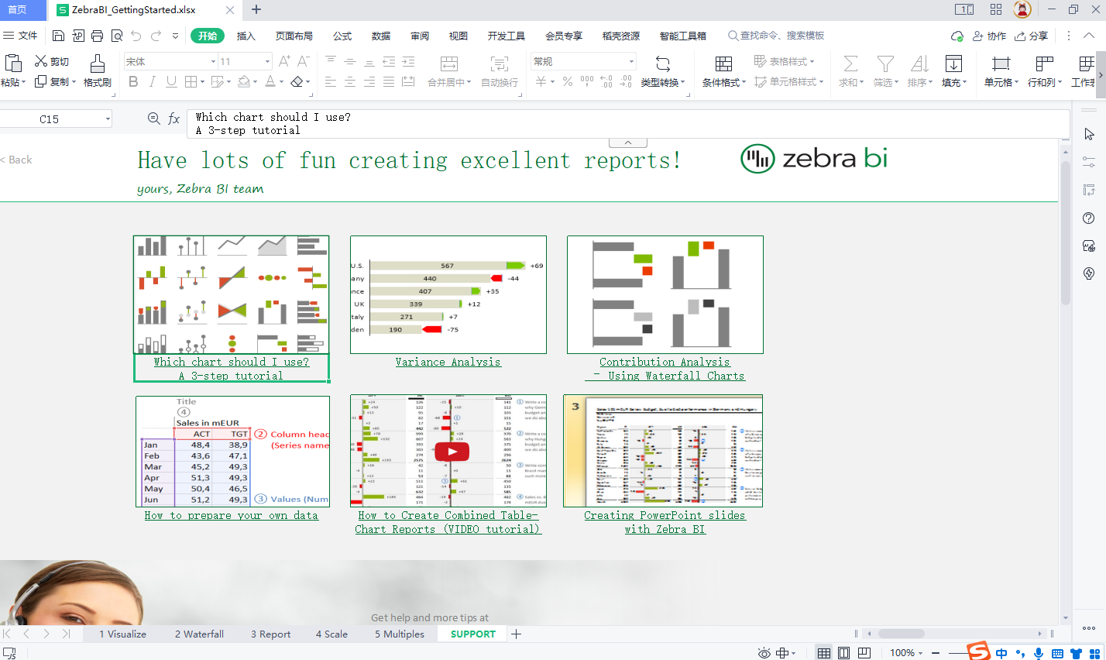The width and height of the screenshot is (1106, 660).
Task: Click the cloud sync status icon
Action: (x=957, y=36)
